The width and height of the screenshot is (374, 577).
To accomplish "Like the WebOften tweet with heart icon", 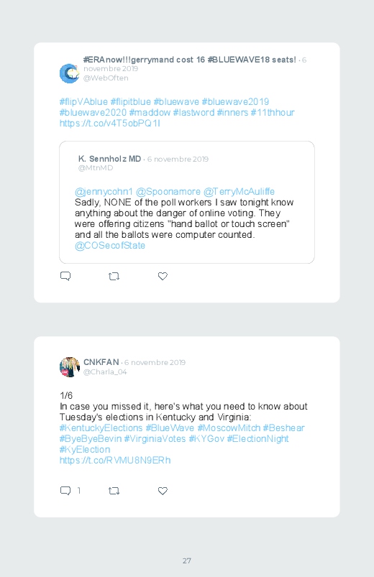I will [x=163, y=276].
